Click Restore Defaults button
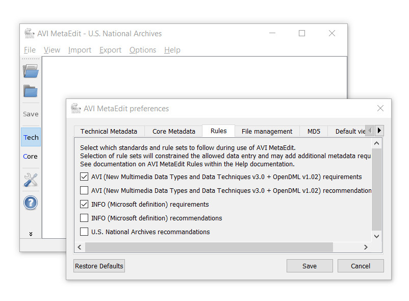Image resolution: width=409 pixels, height=301 pixels. (x=99, y=266)
